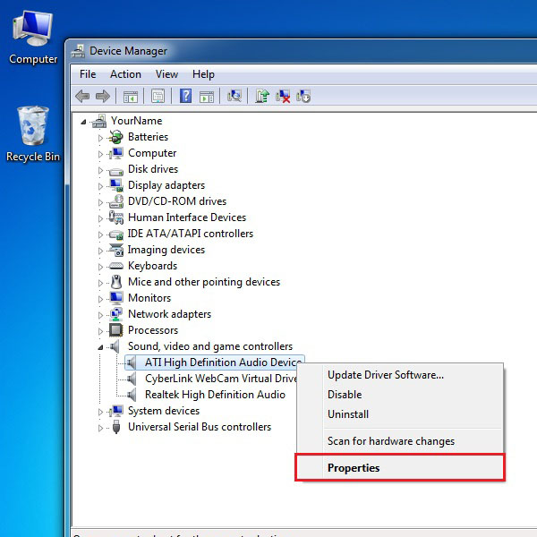This screenshot has width=537, height=537.
Task: Choose Disable in the context menu
Action: pos(400,395)
